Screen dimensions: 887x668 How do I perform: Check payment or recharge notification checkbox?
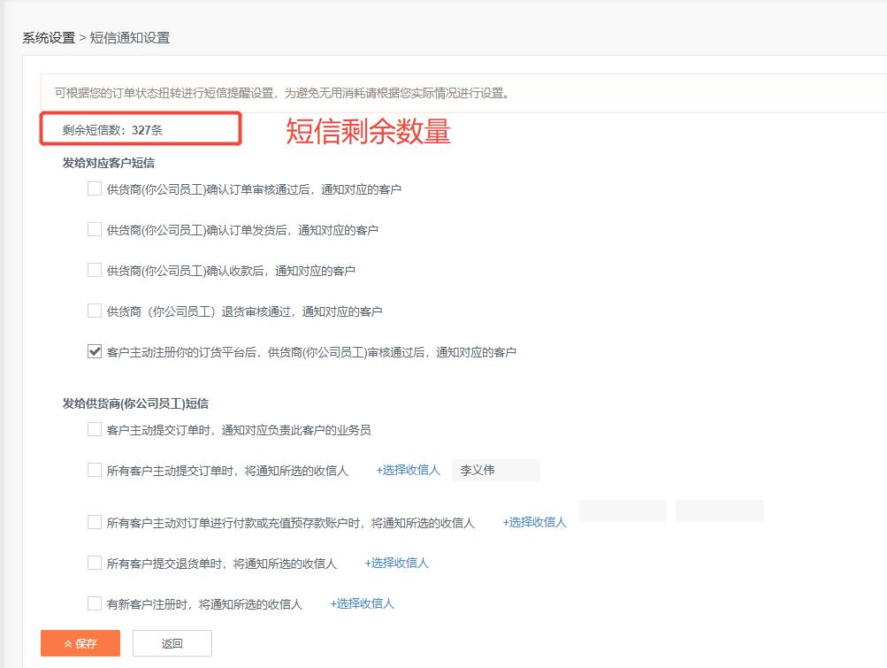coord(95,522)
